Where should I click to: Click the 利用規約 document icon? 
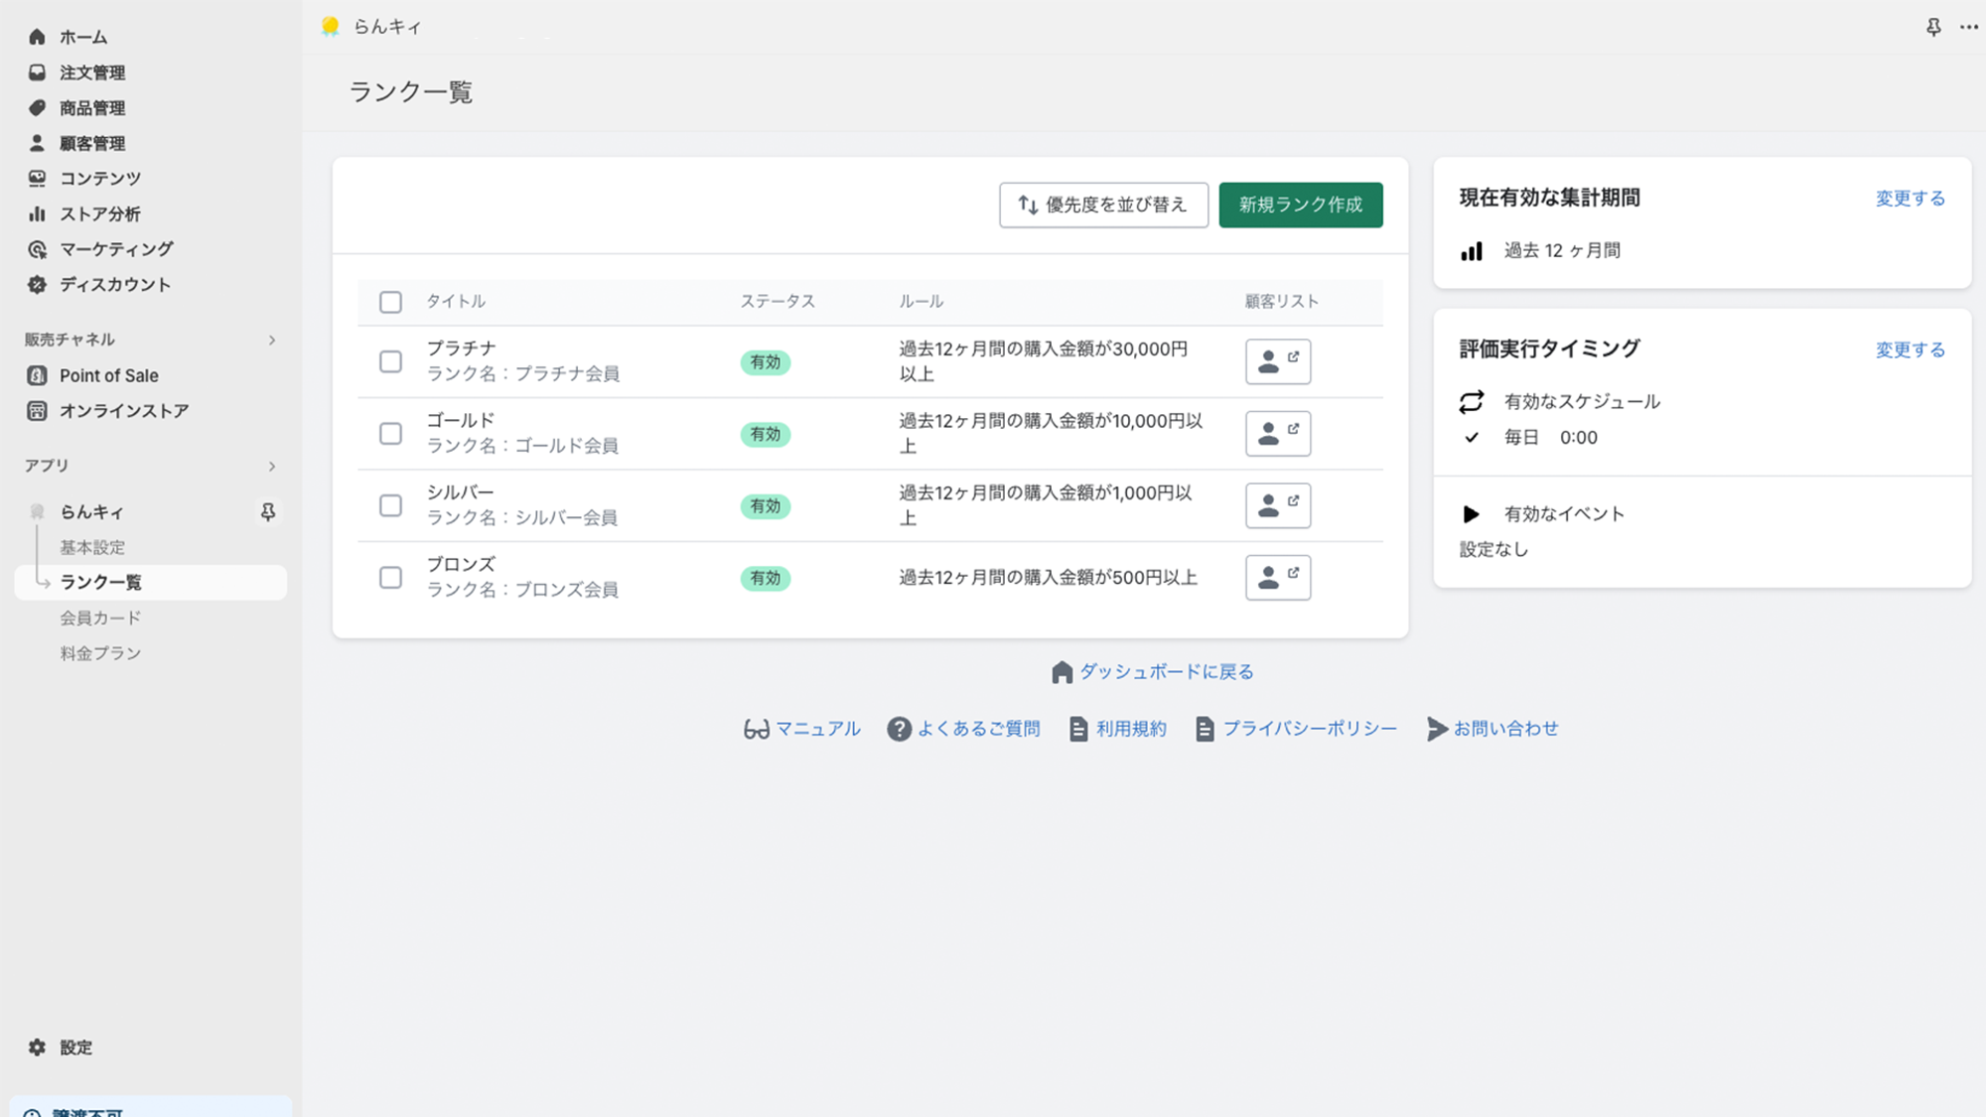[x=1078, y=729]
